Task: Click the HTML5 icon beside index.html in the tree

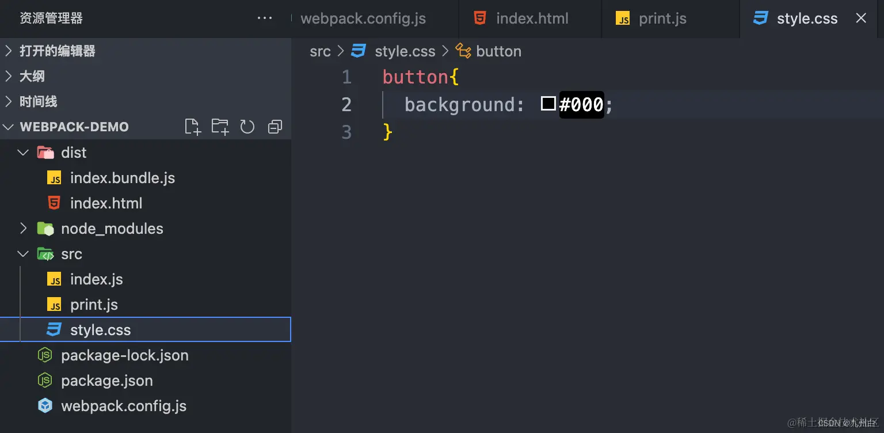Action: (54, 203)
